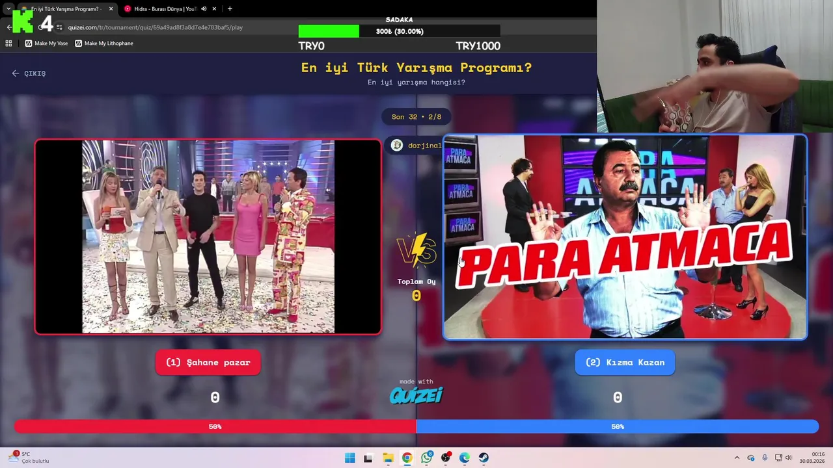Close the Hidra YouTube tab
Image resolution: width=833 pixels, height=468 pixels.
tap(215, 9)
